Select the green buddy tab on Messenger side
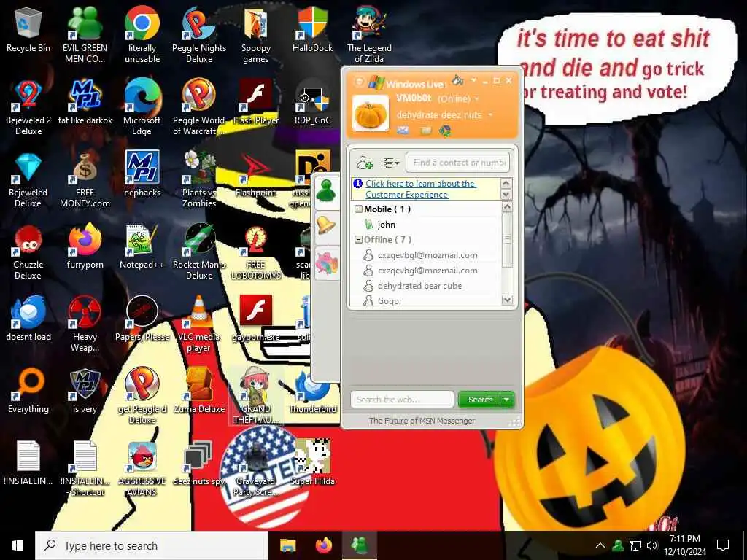Screen dimensions: 747x560 (327, 192)
